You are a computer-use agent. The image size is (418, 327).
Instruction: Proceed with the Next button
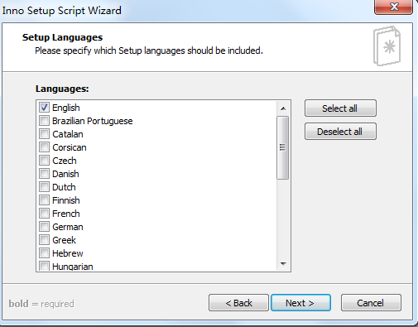pos(300,303)
